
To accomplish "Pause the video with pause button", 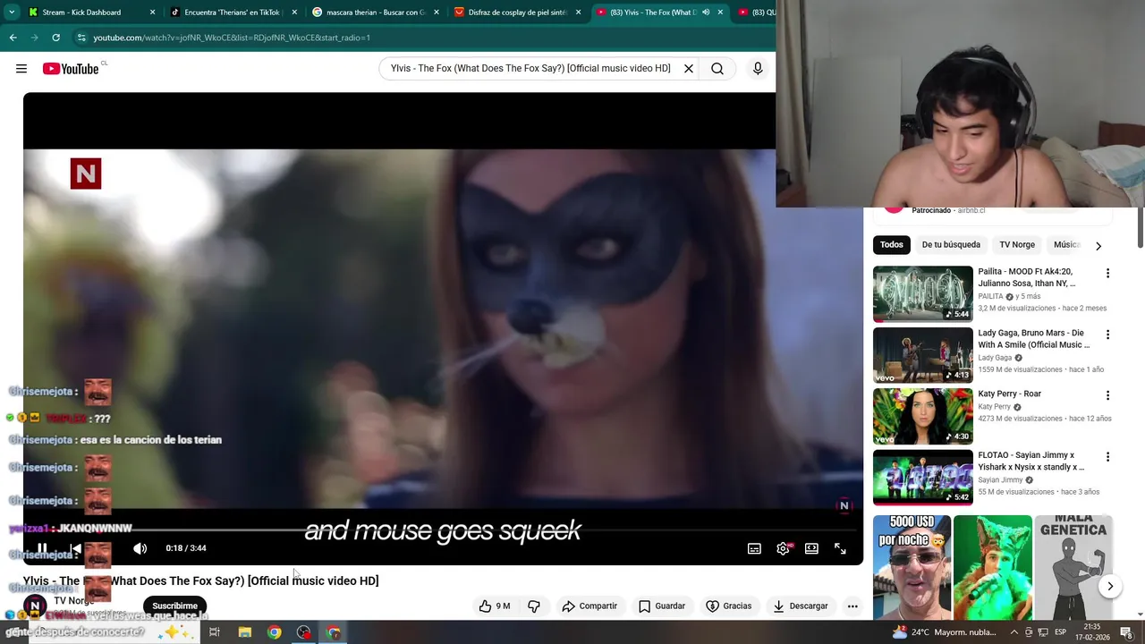I will (x=42, y=548).
